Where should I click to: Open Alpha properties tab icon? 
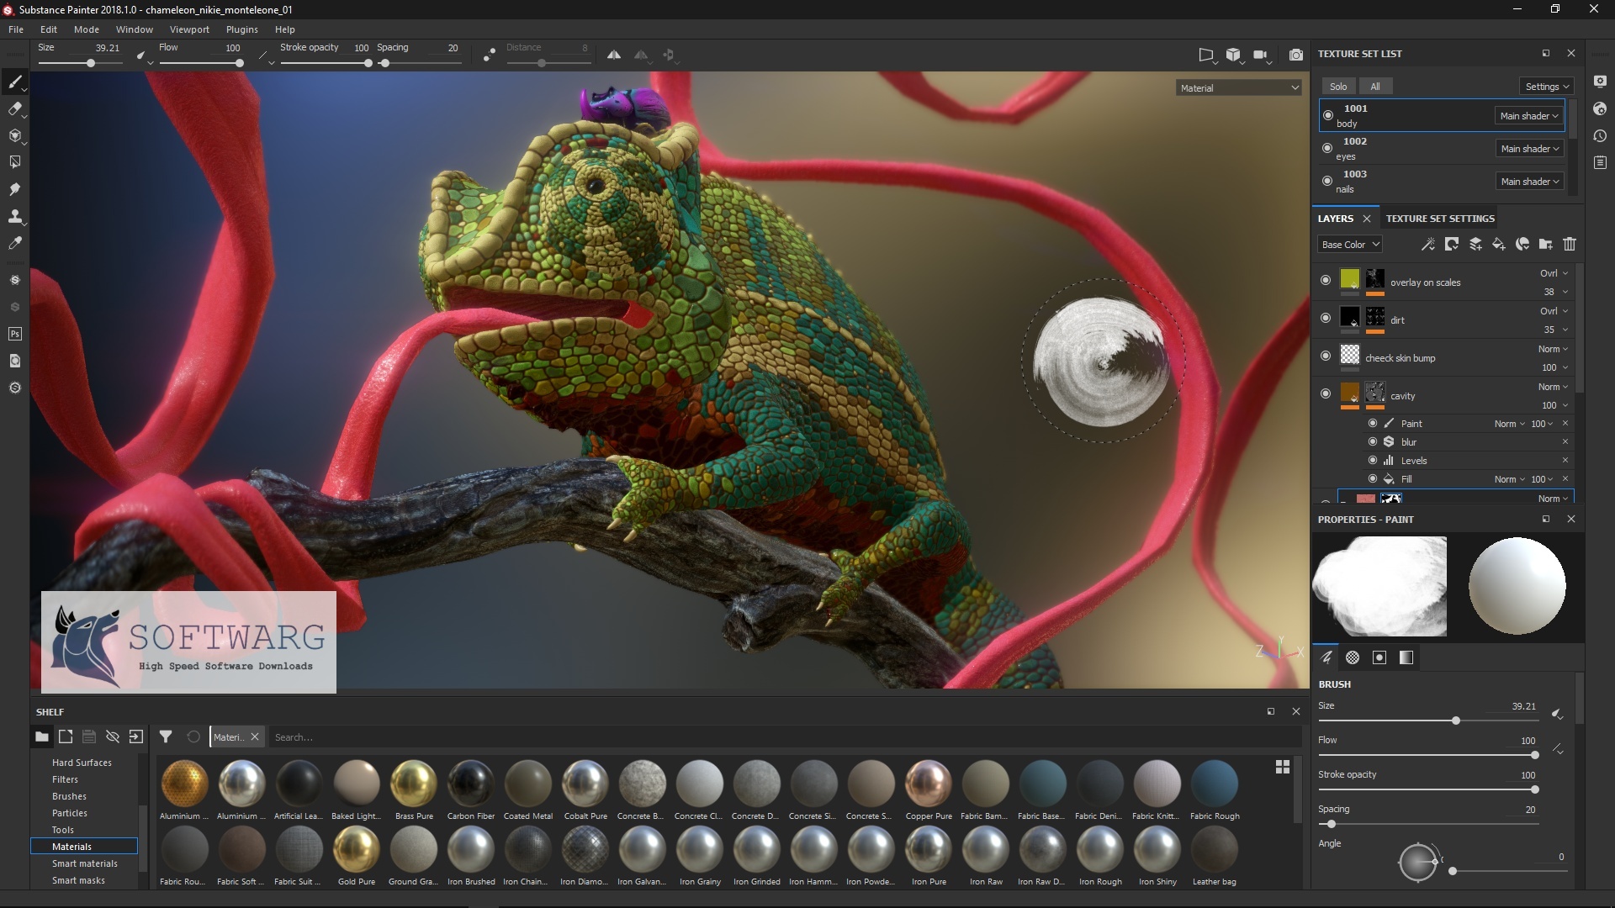coord(1353,657)
